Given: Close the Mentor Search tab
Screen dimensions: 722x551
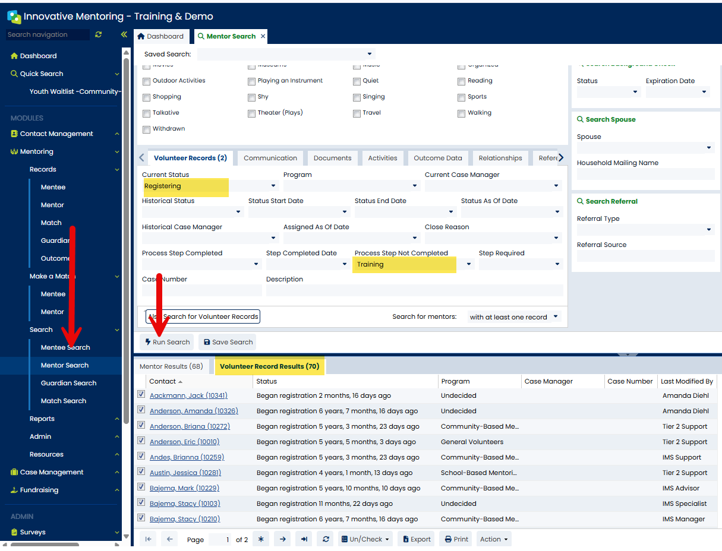Looking at the screenshot, I should tap(263, 36).
